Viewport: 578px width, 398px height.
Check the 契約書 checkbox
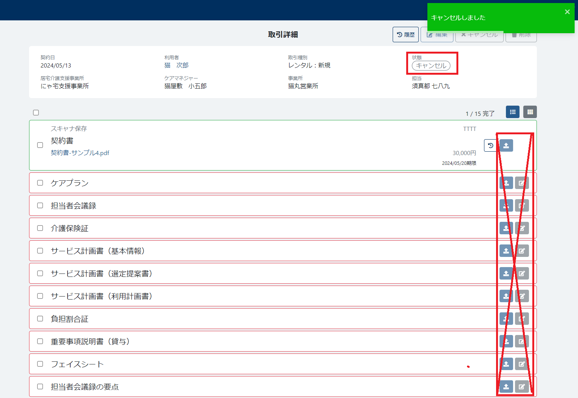[40, 145]
